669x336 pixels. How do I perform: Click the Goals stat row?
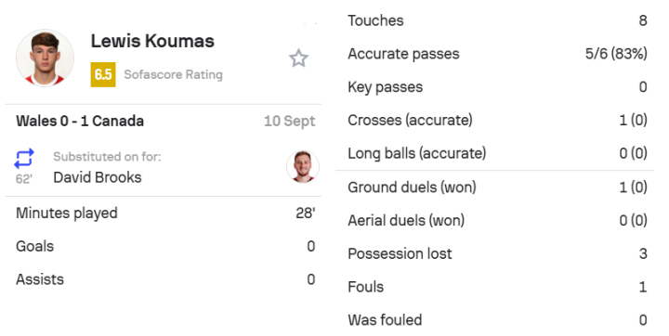(165, 247)
